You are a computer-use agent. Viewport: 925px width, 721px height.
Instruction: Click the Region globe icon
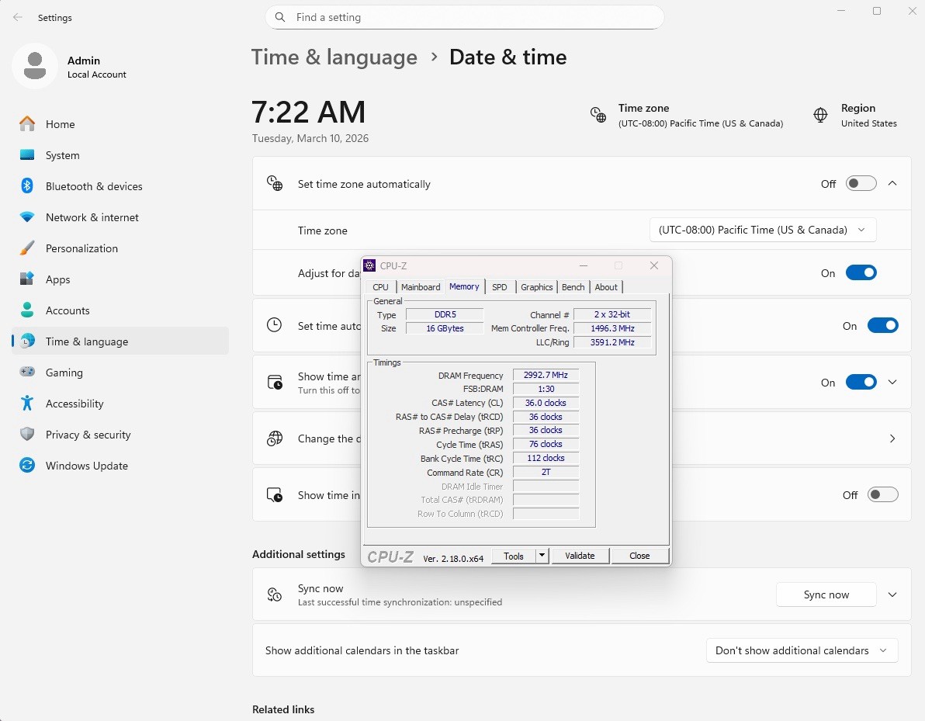click(820, 116)
